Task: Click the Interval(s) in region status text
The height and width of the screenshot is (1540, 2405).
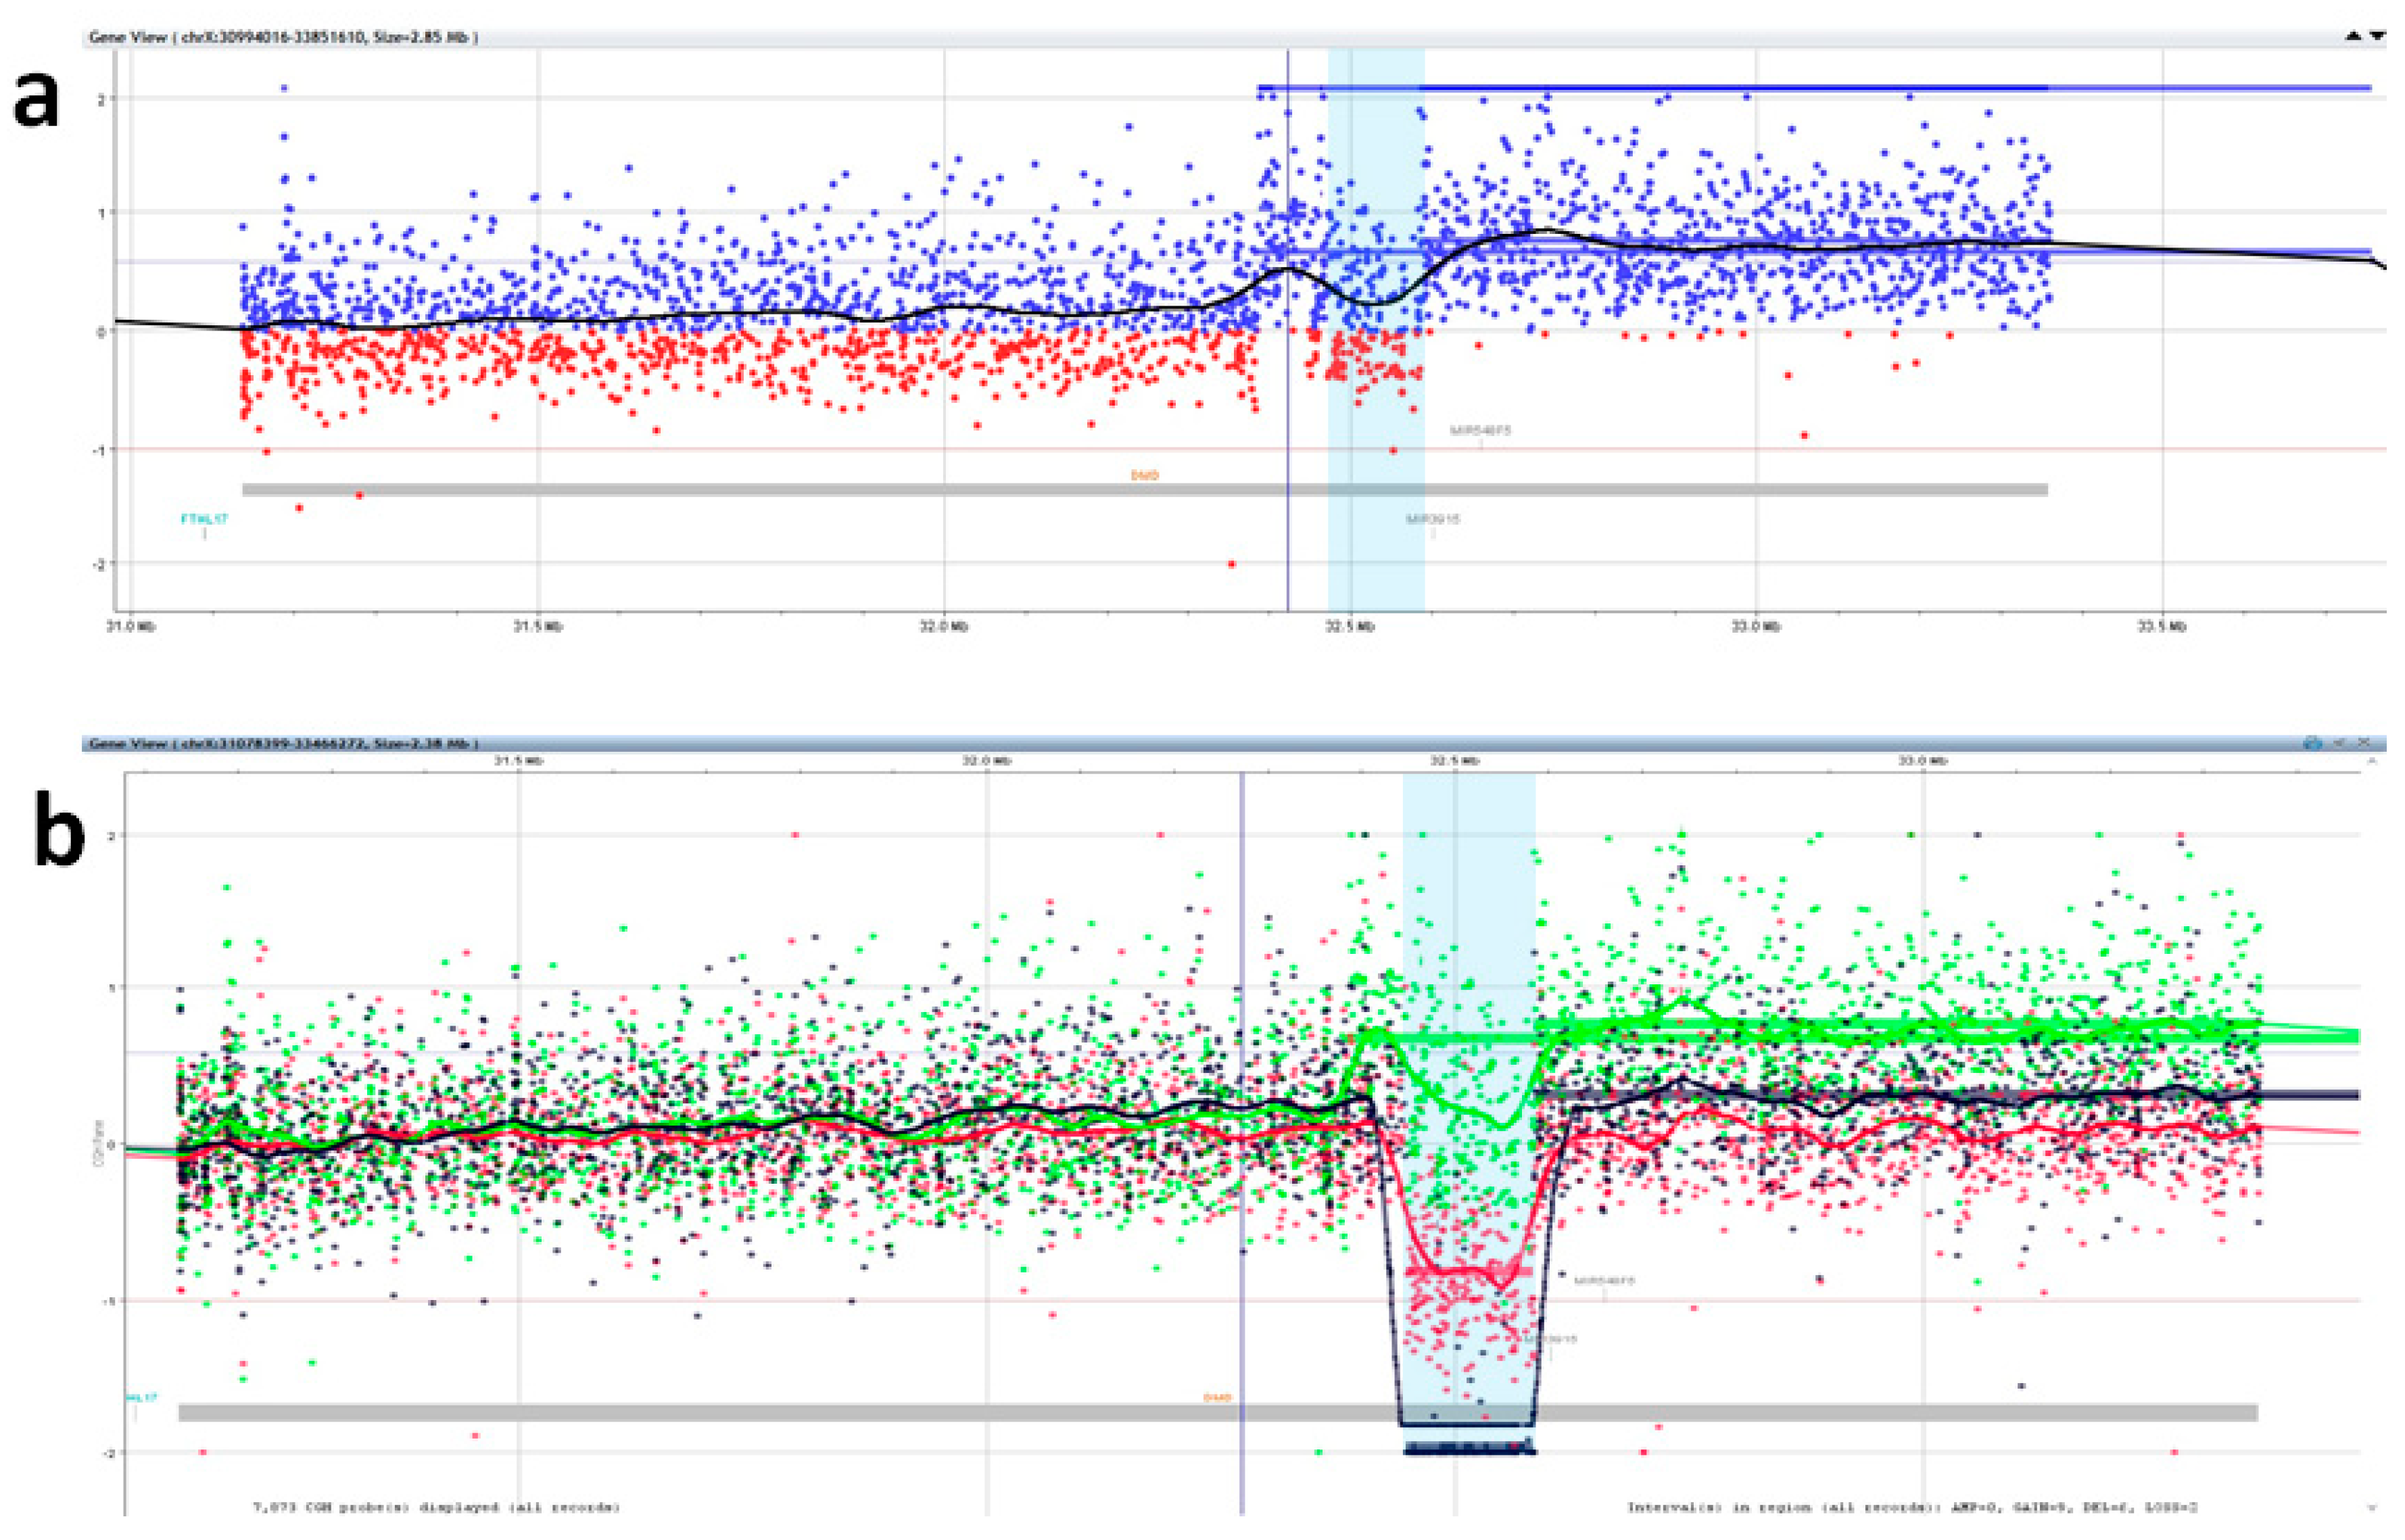Action: click(x=1912, y=1507)
